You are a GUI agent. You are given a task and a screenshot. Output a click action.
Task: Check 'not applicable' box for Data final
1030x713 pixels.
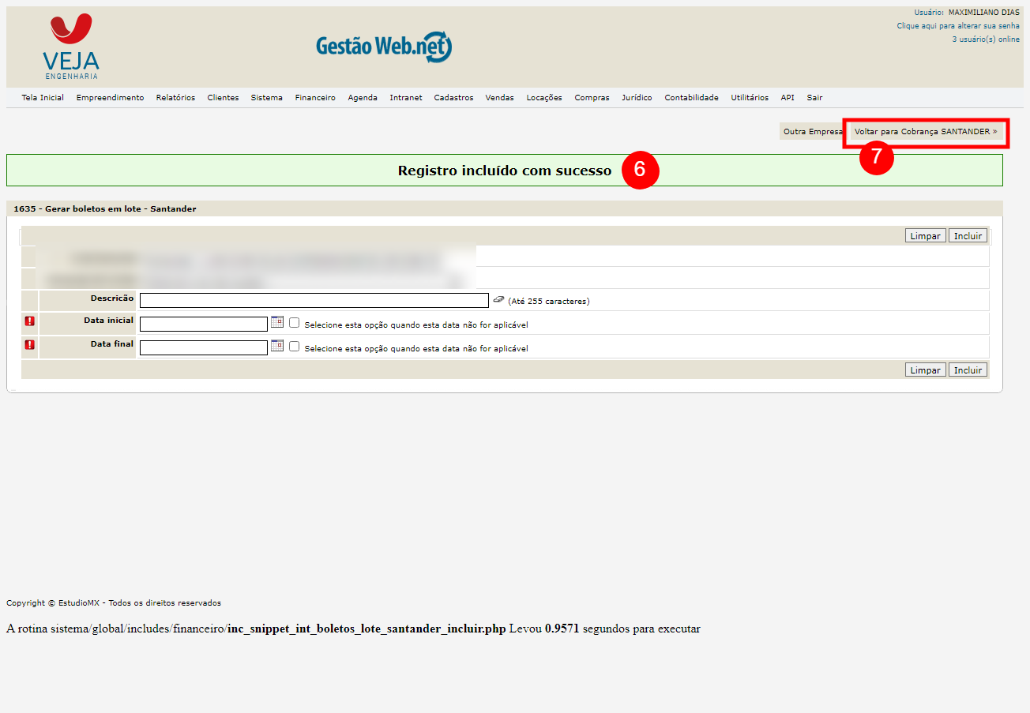tap(295, 347)
